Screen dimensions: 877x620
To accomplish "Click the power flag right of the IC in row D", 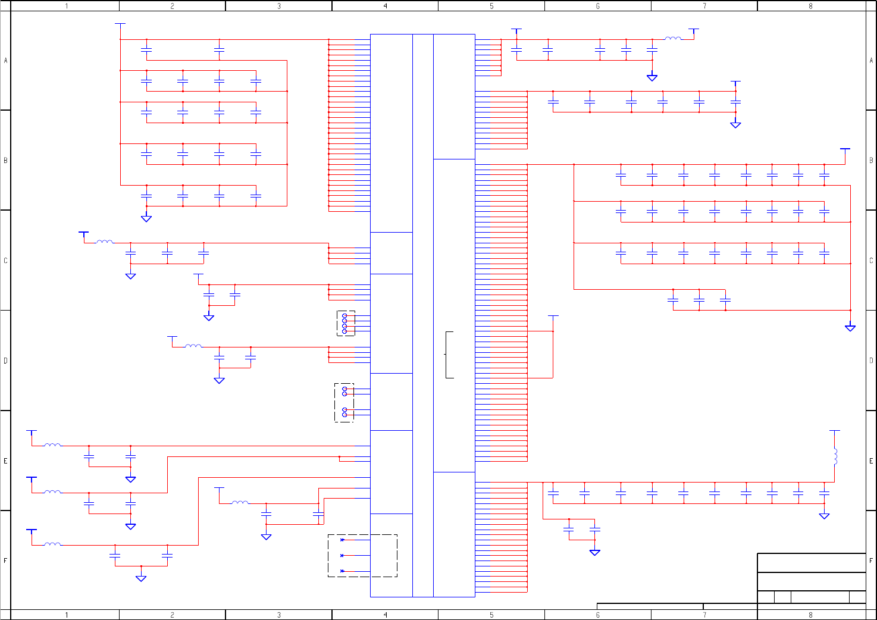I will coord(553,319).
